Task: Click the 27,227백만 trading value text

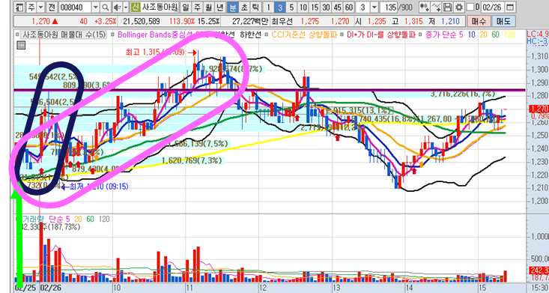Action: (250, 22)
